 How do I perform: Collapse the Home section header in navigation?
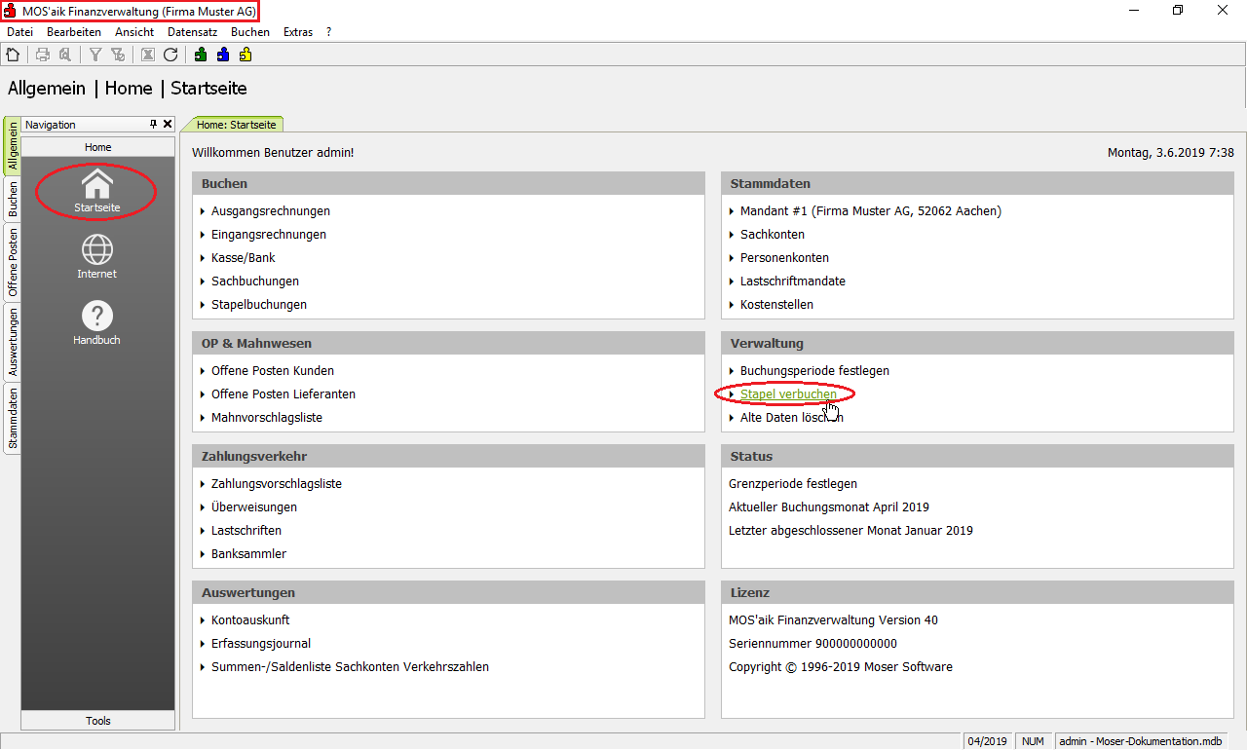(98, 147)
